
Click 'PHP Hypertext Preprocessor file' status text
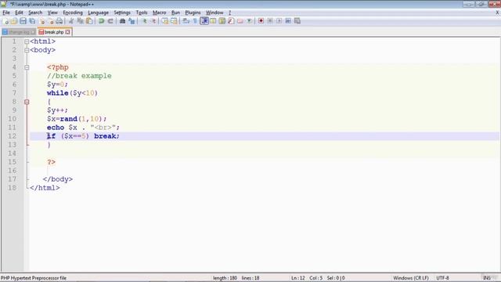(x=34, y=278)
